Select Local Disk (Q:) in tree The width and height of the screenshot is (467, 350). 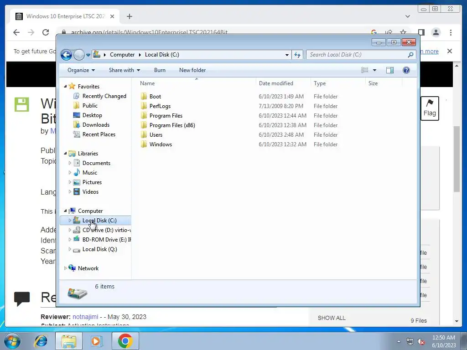point(100,249)
